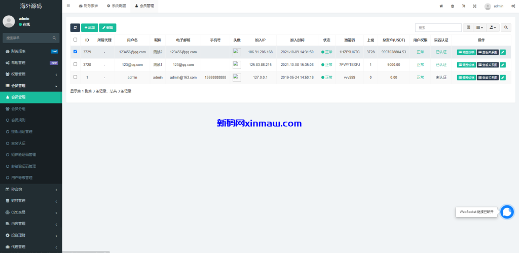Click the sidebar menu search magnifier

click(54, 38)
